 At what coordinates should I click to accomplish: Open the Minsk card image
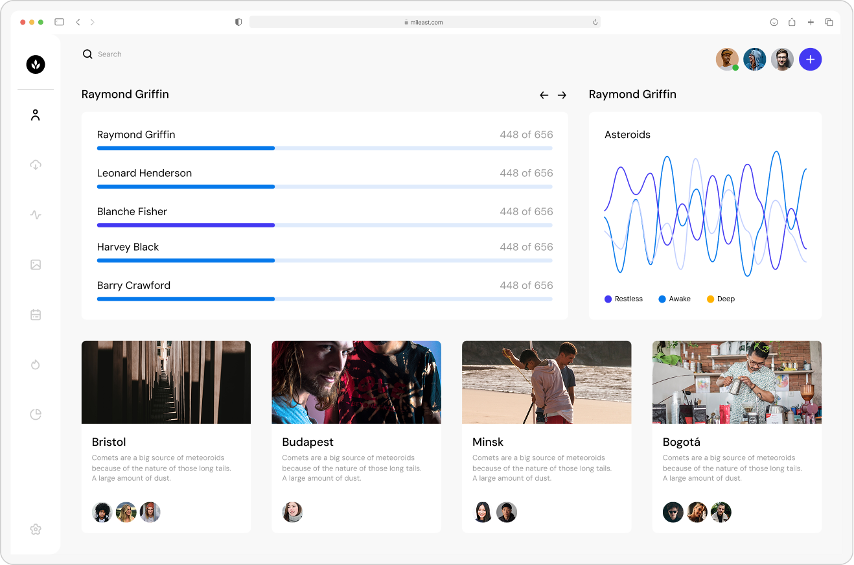click(547, 382)
